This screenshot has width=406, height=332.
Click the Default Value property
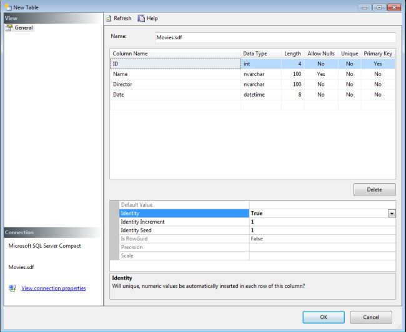184,205
